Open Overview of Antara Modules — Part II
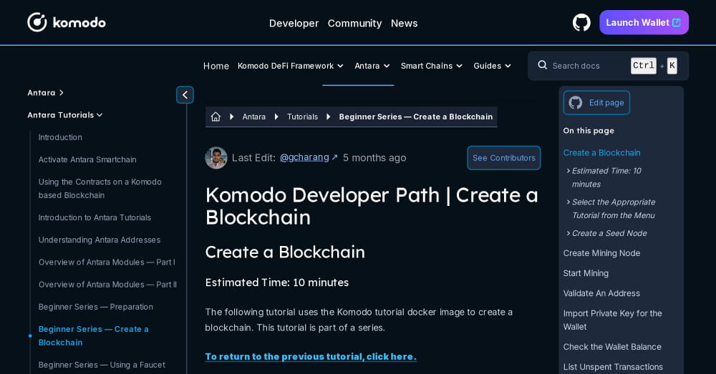 108,285
